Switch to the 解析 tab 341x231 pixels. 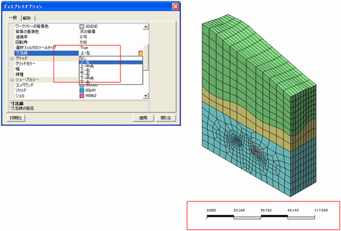28,18
